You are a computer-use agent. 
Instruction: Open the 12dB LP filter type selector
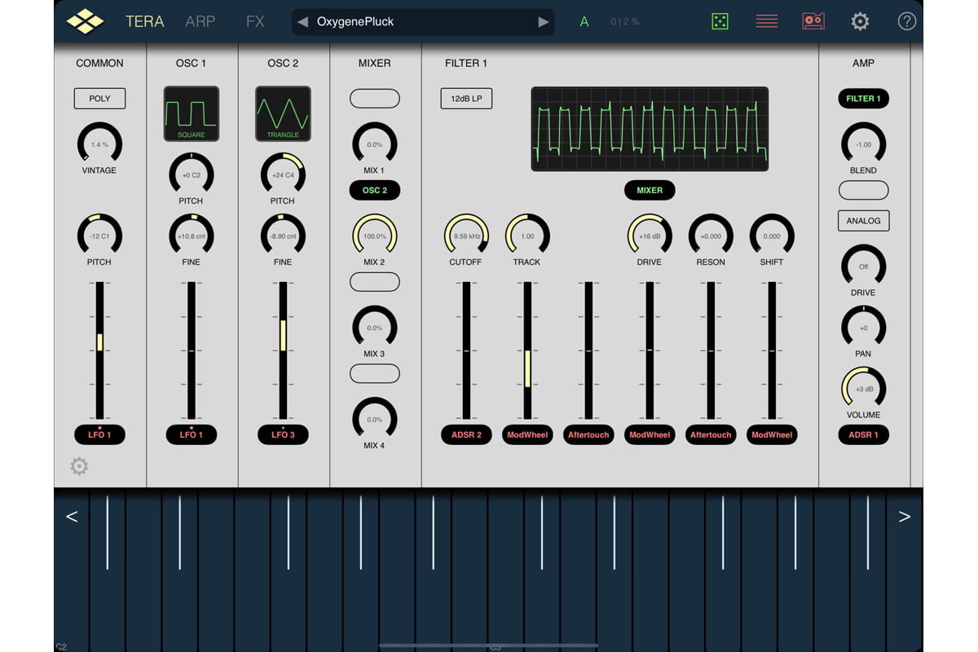[466, 99]
